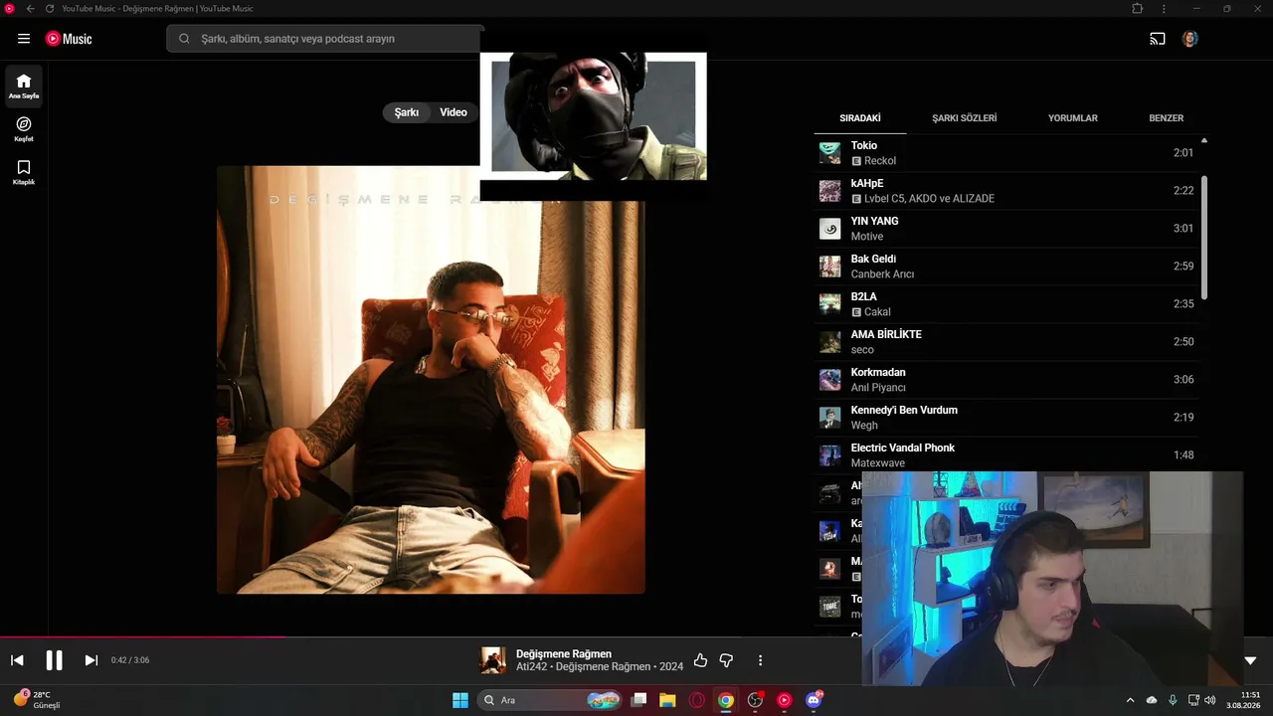Click the Kennedy'i Ben Vurdum thumbnail
The height and width of the screenshot is (716, 1273).
coord(829,418)
